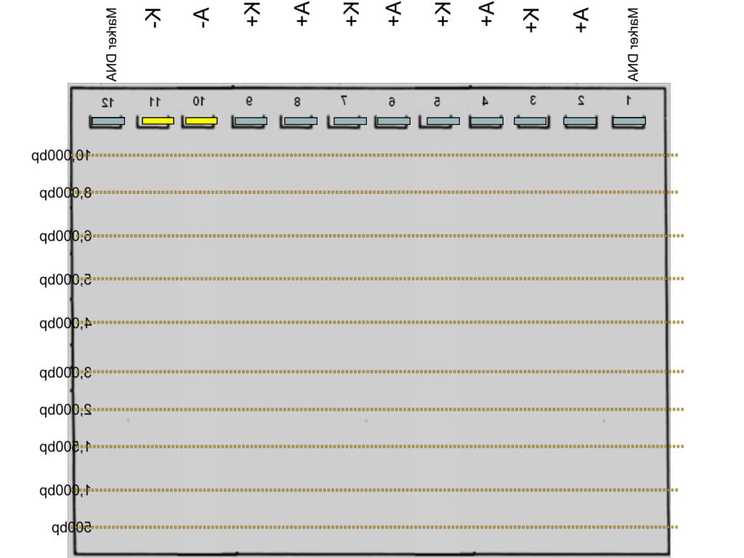
Task: Click the +K label above lane 5
Action: tap(441, 15)
